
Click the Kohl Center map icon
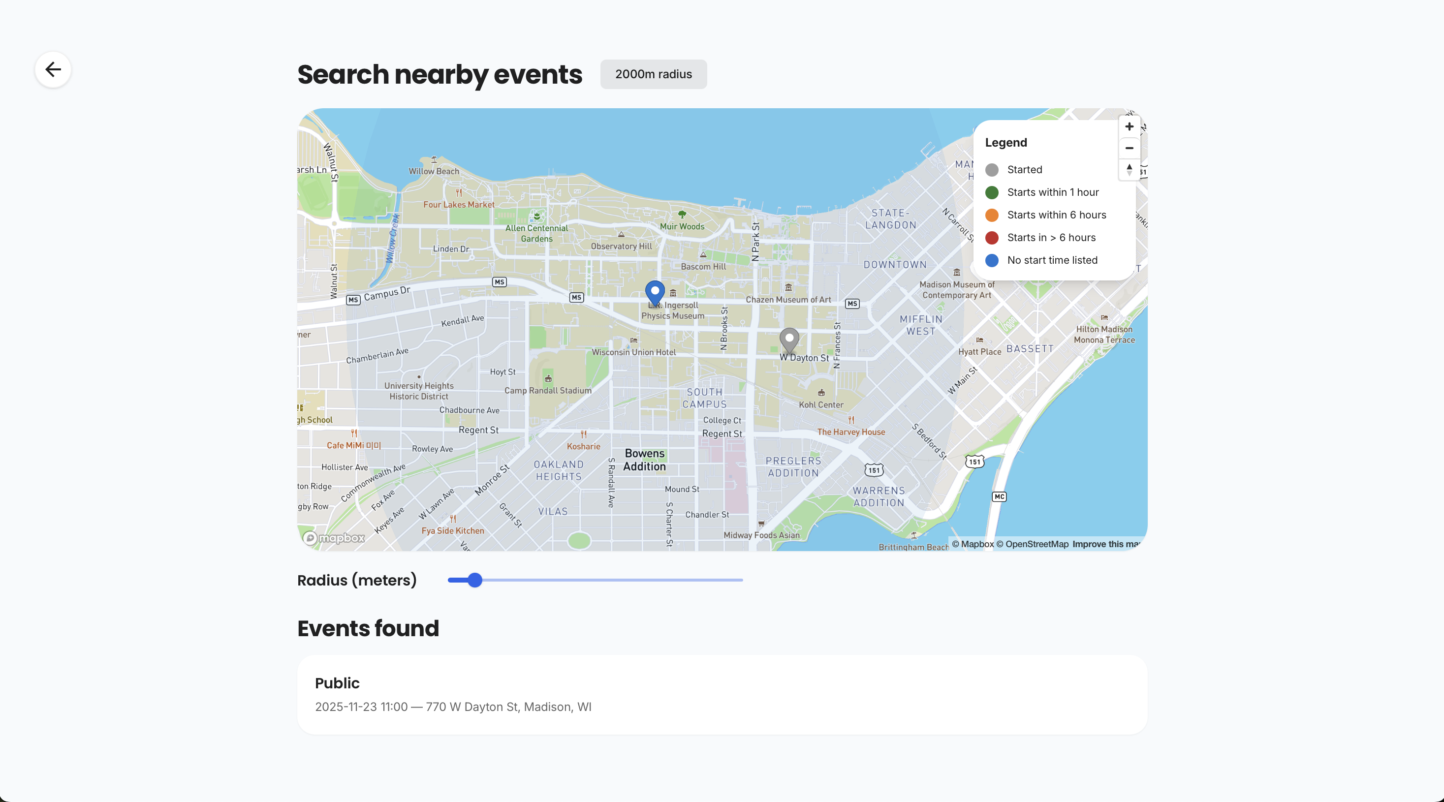(x=821, y=393)
